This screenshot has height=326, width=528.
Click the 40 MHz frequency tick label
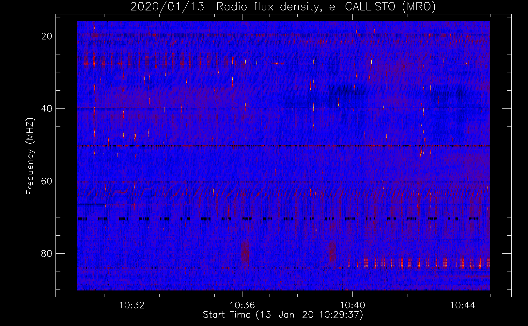(x=47, y=109)
